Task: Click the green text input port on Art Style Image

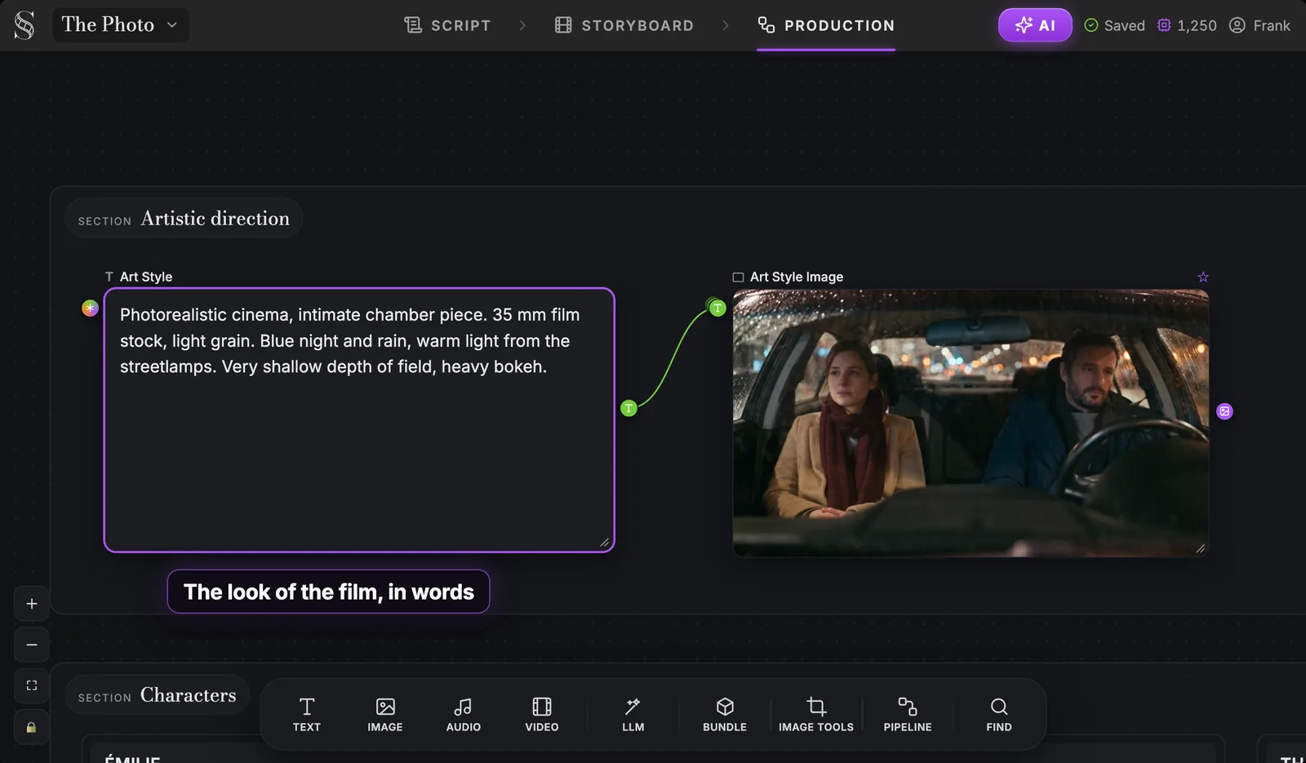Action: [717, 308]
